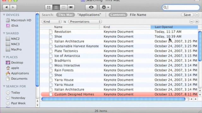202x113 pixels.
Task: Click the Plate Tectonics file icon
Action: 51,51
